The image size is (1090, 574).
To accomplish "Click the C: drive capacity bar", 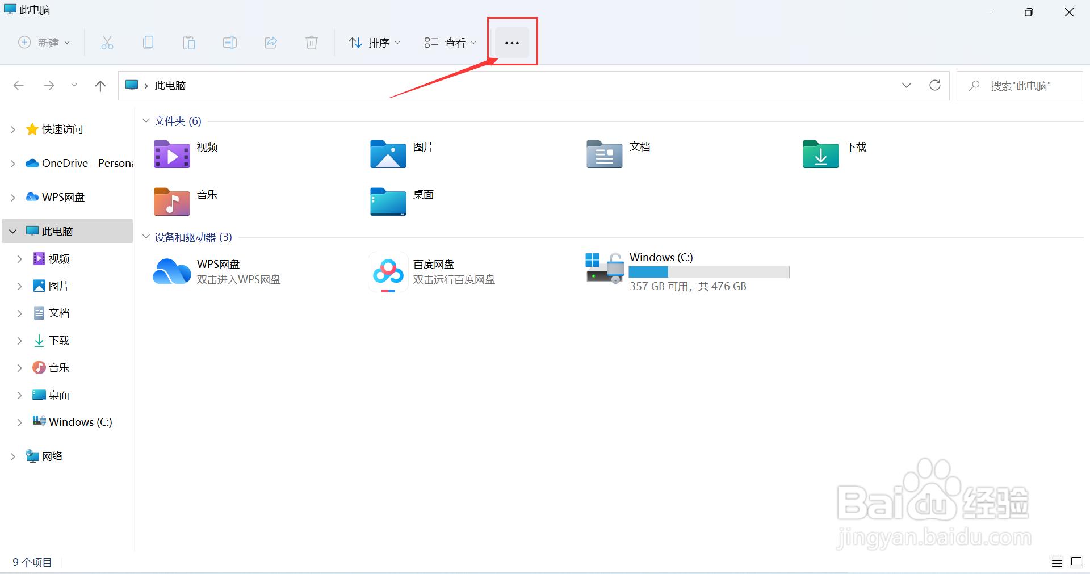I will click(709, 272).
